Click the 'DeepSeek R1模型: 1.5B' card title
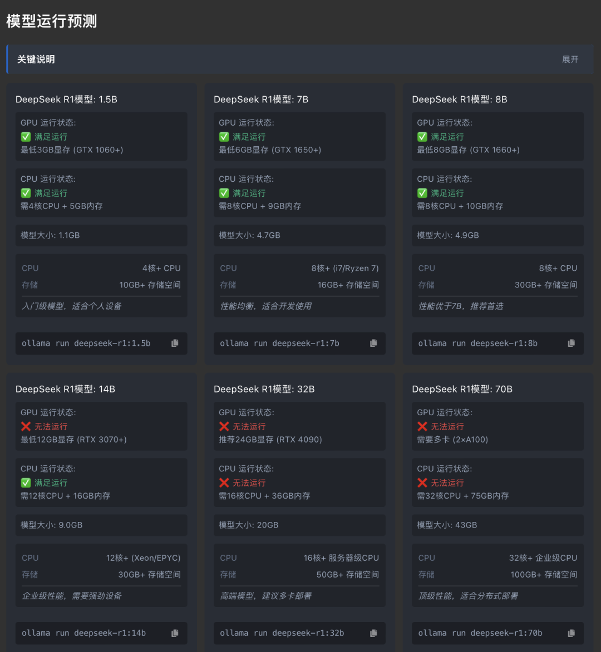The height and width of the screenshot is (652, 601). click(67, 99)
